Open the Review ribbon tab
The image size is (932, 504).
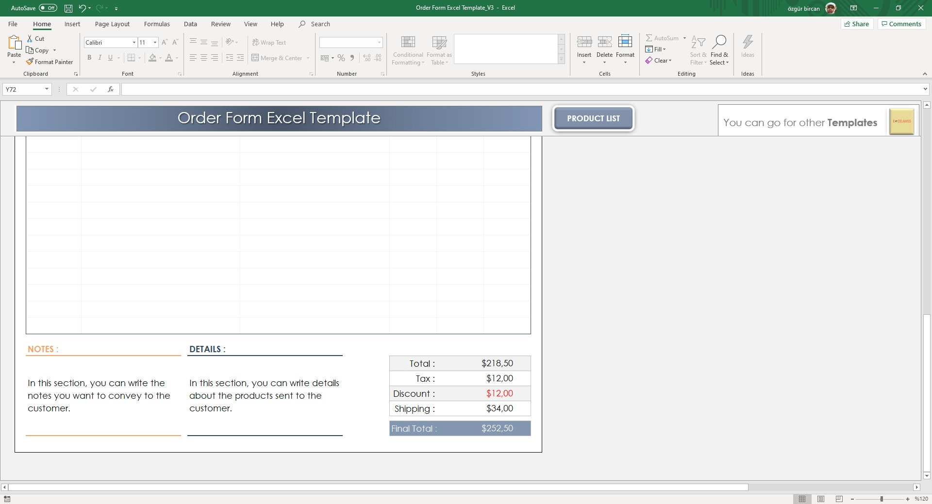[x=220, y=24]
